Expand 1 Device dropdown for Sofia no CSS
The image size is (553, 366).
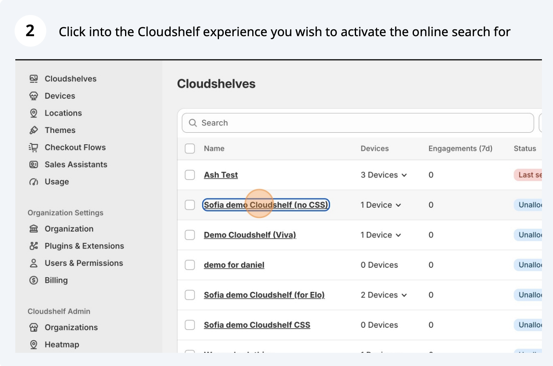point(381,205)
